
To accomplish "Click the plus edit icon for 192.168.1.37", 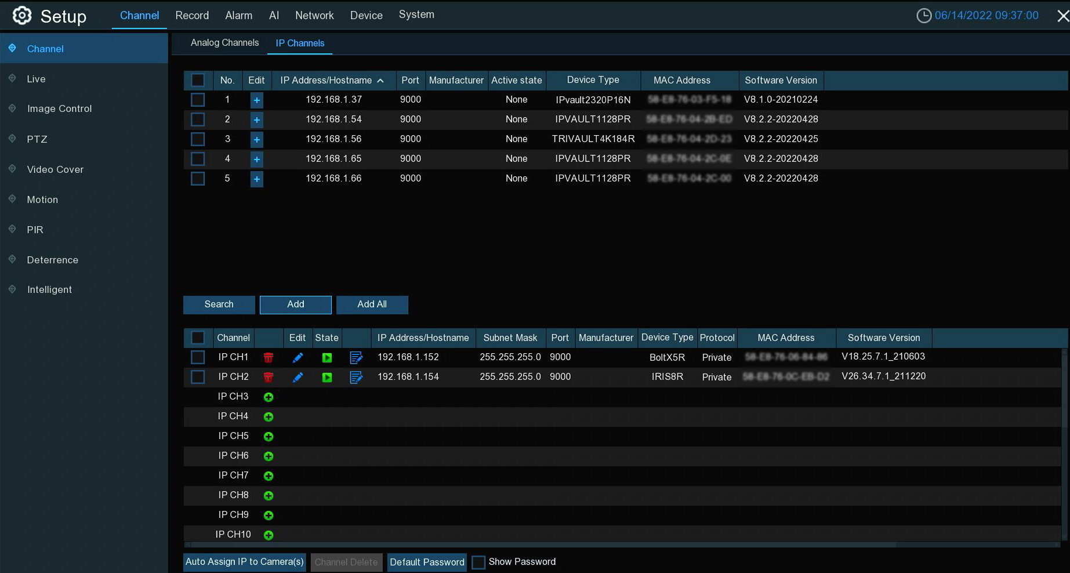I will tap(256, 100).
